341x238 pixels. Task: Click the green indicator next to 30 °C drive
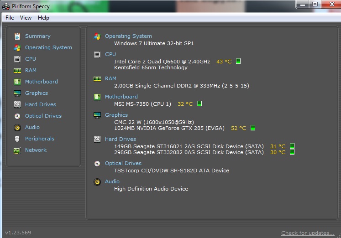point(292,152)
